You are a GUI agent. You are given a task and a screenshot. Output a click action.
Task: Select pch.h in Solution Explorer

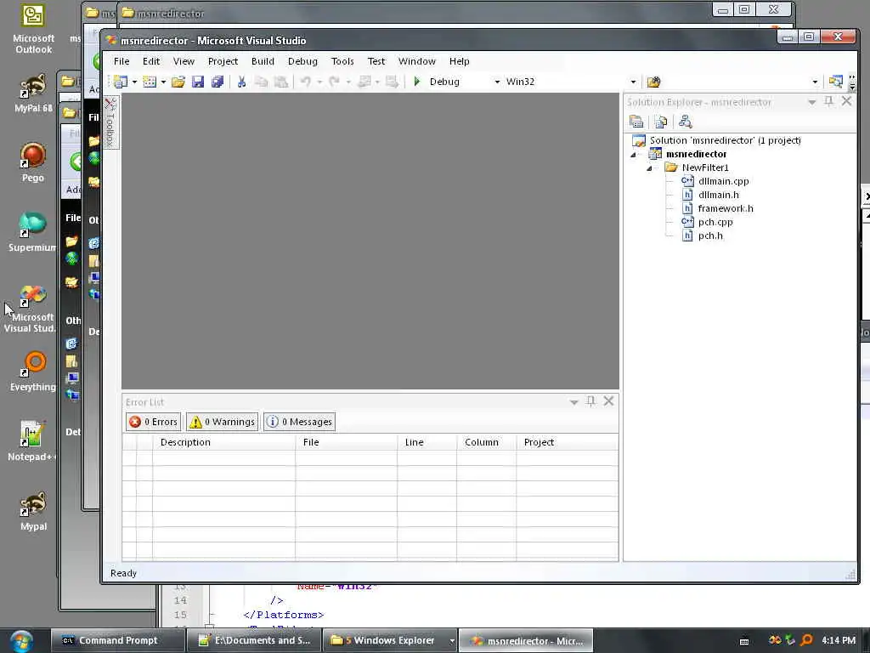point(710,236)
